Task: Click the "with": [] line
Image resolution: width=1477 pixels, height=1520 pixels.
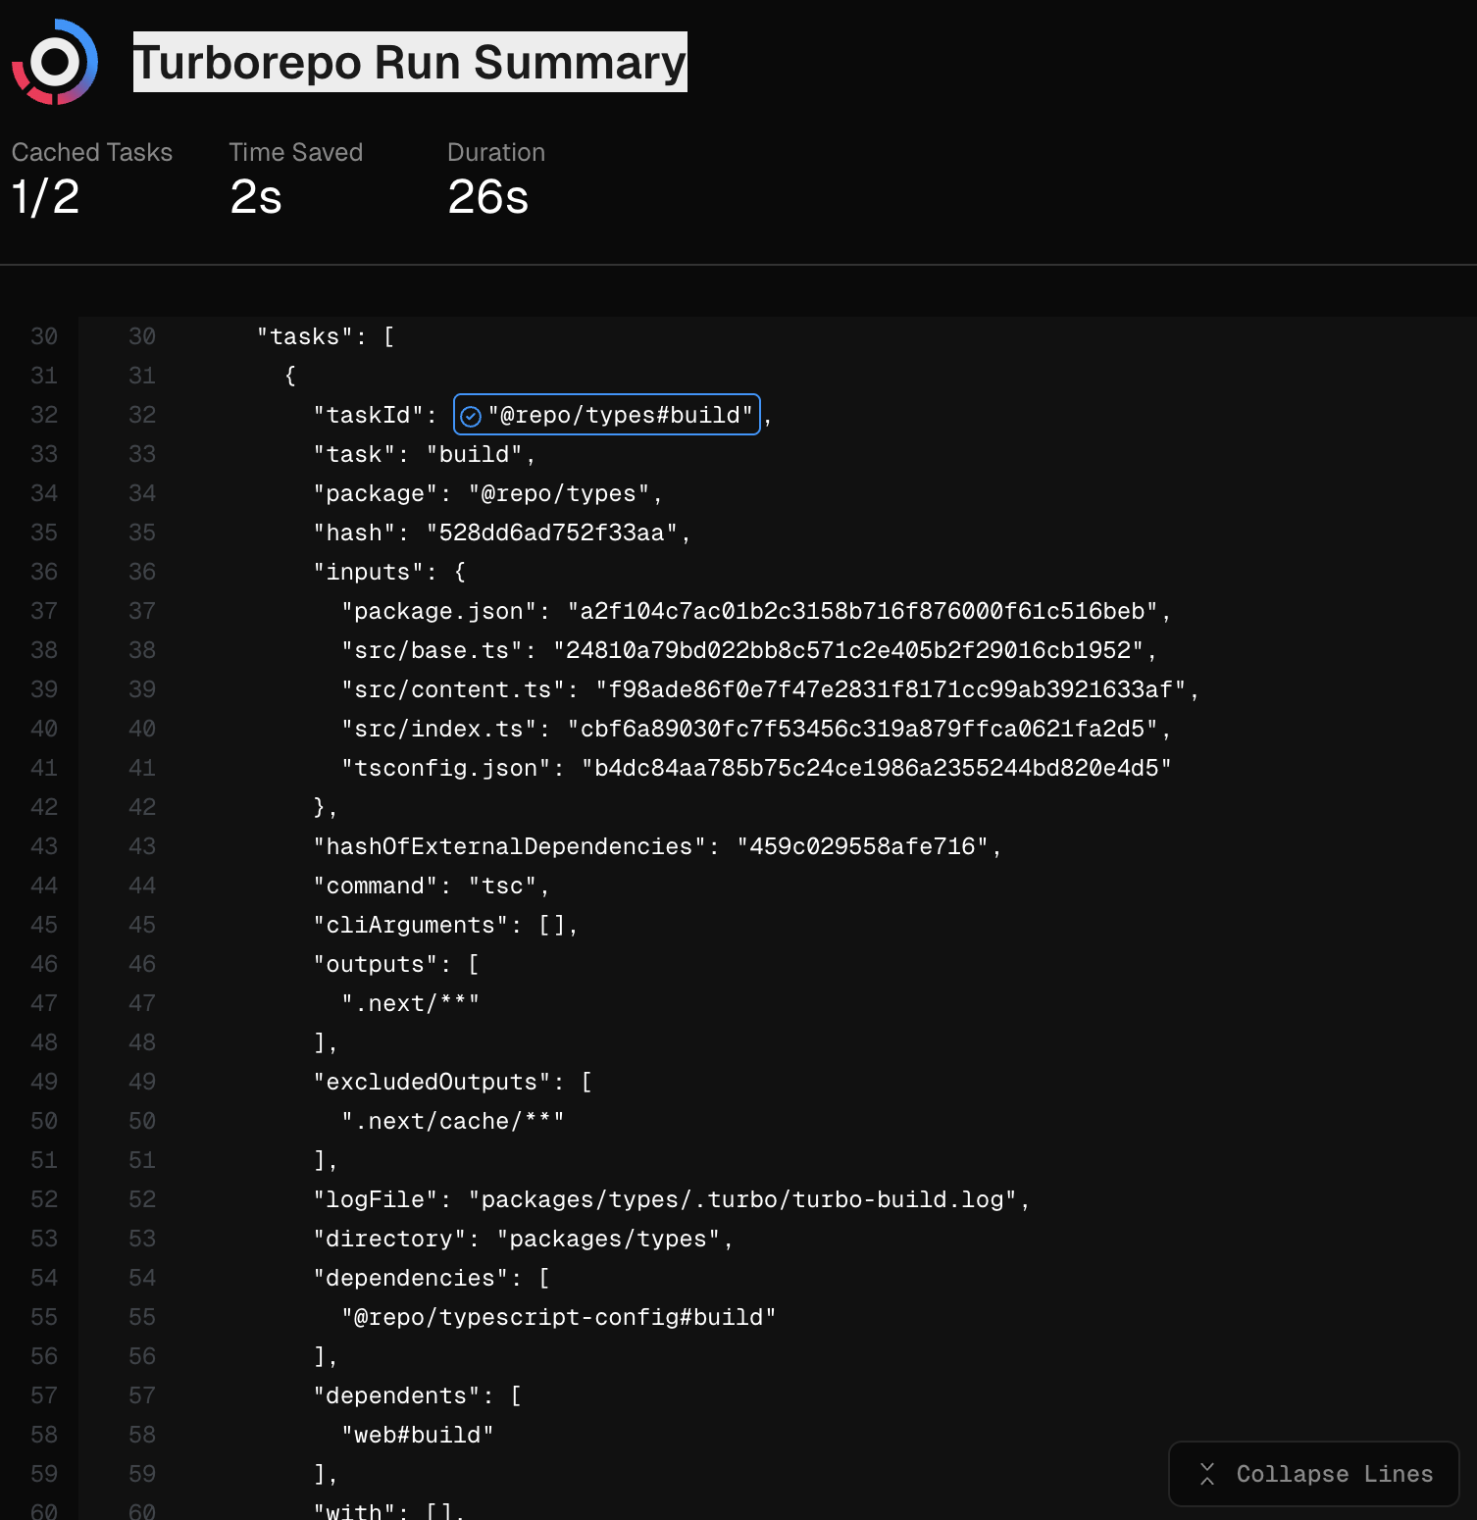Action: [x=389, y=1511]
